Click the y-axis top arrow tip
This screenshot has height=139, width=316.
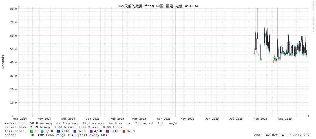pos(19,6)
